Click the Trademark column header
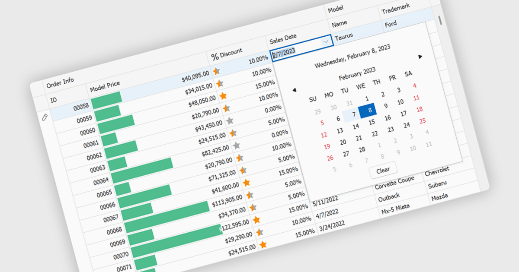The width and height of the screenshot is (519, 272). [395, 9]
